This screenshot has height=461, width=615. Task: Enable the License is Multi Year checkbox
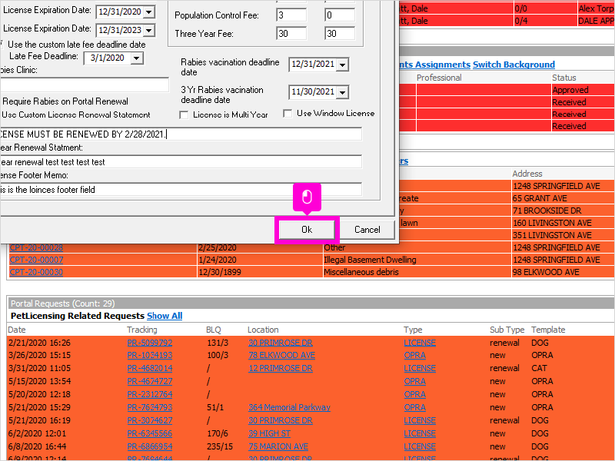(184, 114)
